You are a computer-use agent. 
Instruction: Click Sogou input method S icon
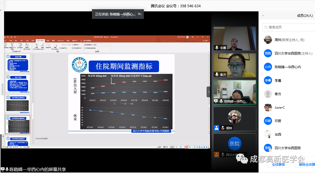pos(187,147)
